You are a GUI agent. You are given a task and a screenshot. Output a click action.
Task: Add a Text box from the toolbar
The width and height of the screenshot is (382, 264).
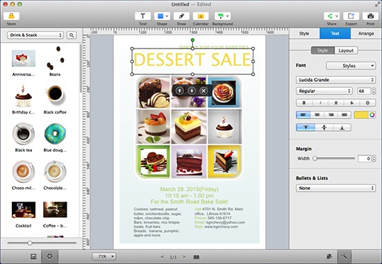(x=142, y=17)
